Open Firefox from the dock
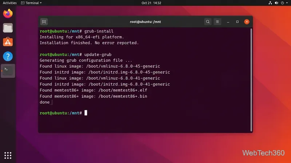291x163 pixels. tap(8, 13)
